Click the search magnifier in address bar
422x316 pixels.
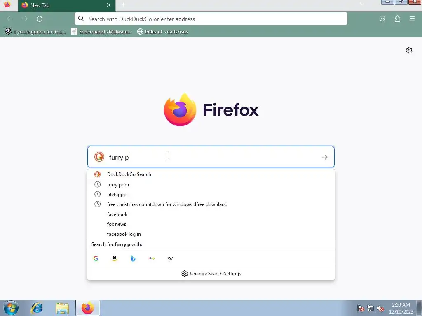[x=81, y=19]
